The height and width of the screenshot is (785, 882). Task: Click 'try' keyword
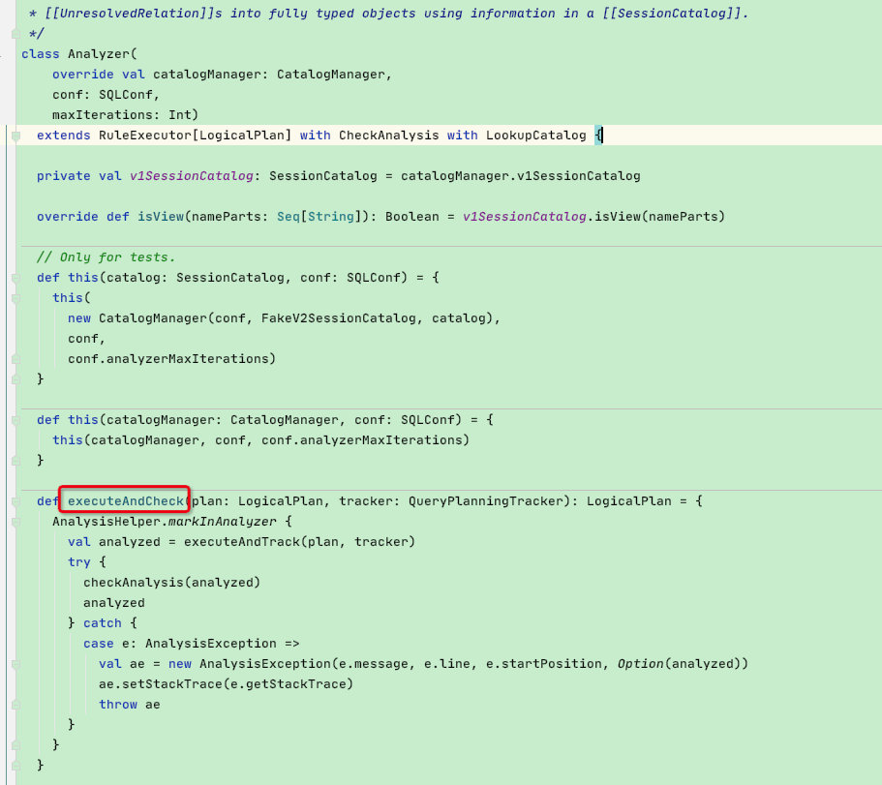[x=79, y=561]
